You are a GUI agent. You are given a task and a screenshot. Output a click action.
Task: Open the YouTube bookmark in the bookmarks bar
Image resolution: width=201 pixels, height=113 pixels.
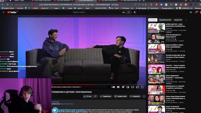(19, 8)
